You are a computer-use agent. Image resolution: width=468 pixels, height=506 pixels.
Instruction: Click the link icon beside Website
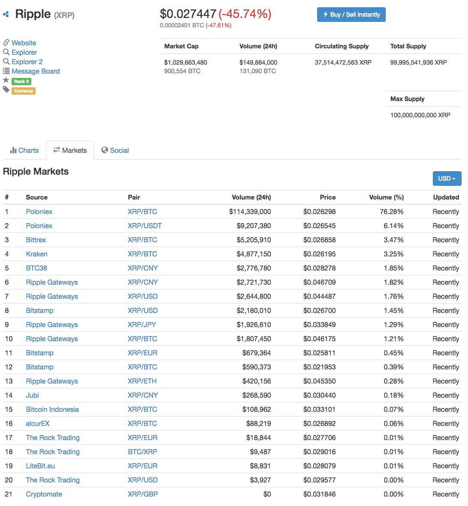point(6,42)
